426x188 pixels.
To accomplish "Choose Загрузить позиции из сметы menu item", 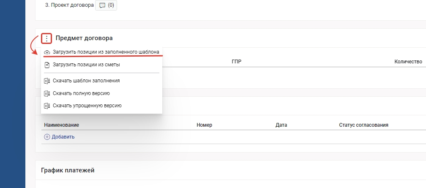I will tap(86, 65).
